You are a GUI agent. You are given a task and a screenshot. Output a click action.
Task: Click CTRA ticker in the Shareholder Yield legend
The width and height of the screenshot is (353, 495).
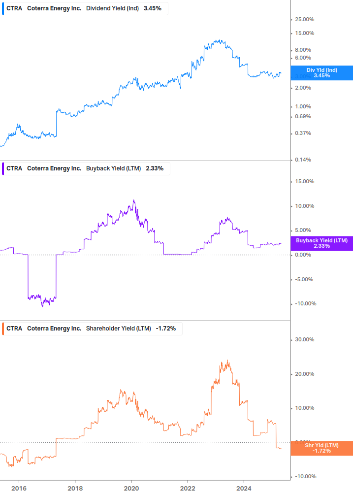[x=14, y=329]
